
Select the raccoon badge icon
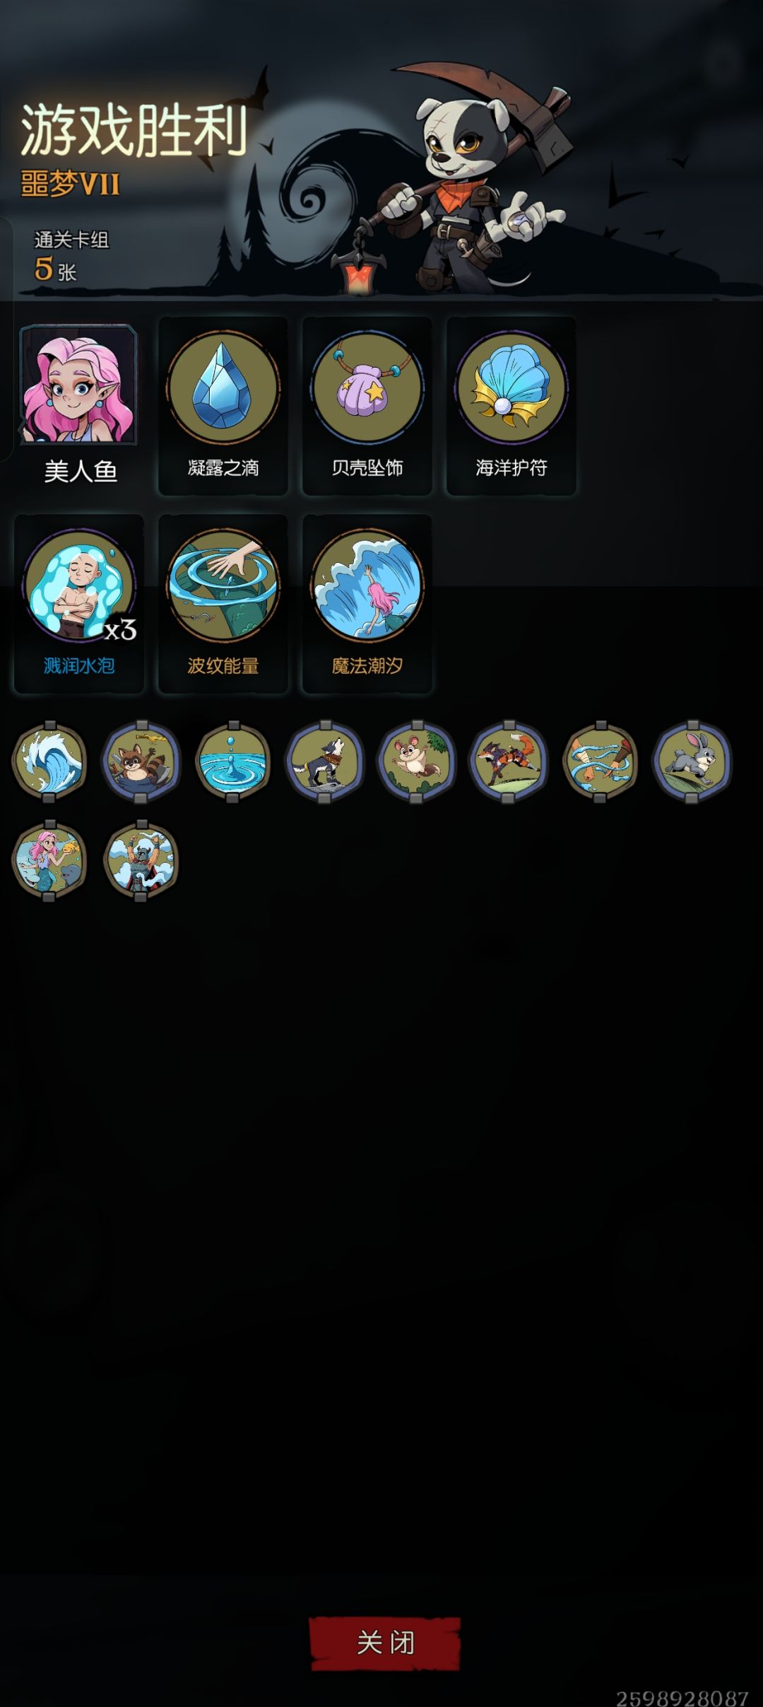point(141,761)
